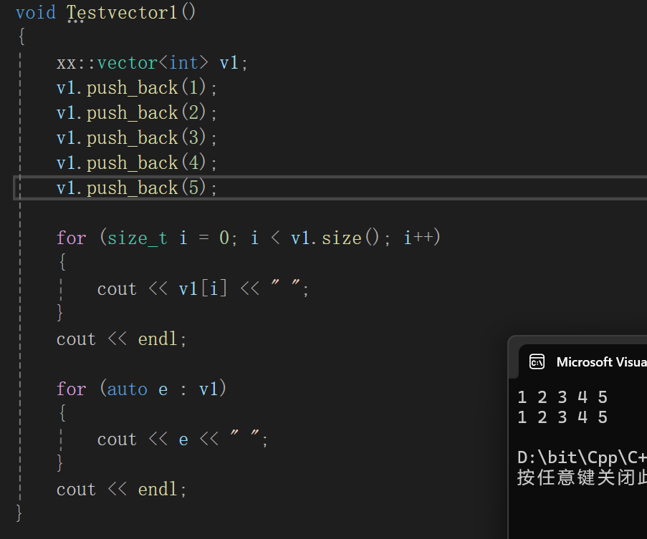Click the 按任意键关闭 message in console
647x539 pixels.
coord(582,477)
